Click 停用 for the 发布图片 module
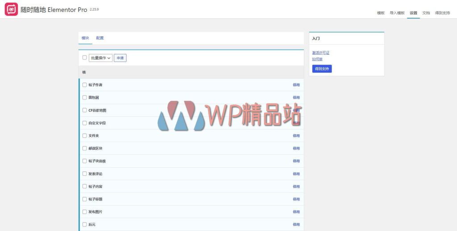The image size is (457, 231). [x=296, y=212]
